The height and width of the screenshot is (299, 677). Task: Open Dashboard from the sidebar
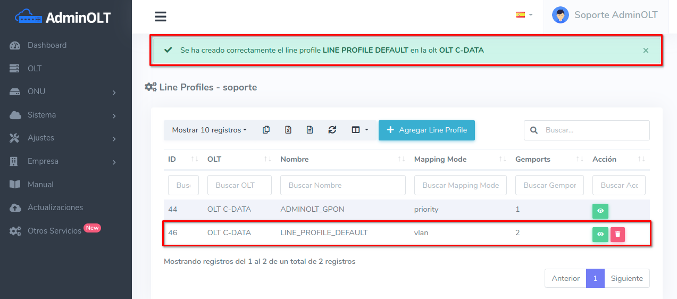tap(47, 45)
